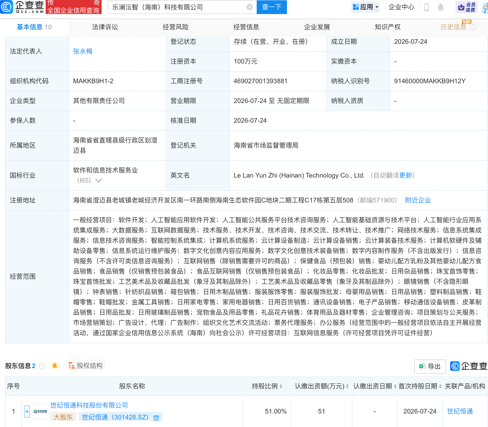Click the 全国企业信用查询 red banner
This screenshot has height=427, width=488.
tap(74, 7)
